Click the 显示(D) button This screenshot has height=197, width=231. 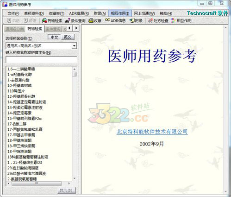(67, 191)
